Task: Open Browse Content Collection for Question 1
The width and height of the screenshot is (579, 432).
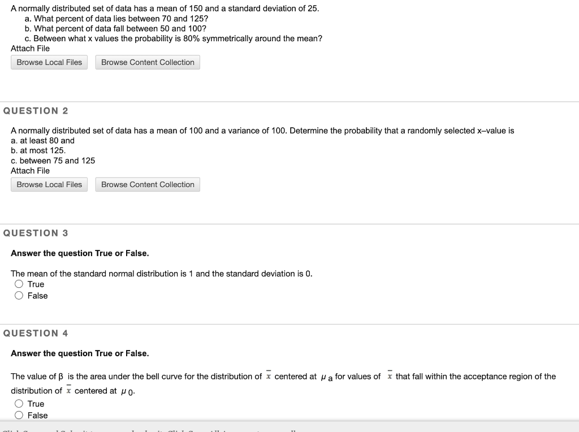Action: click(148, 62)
